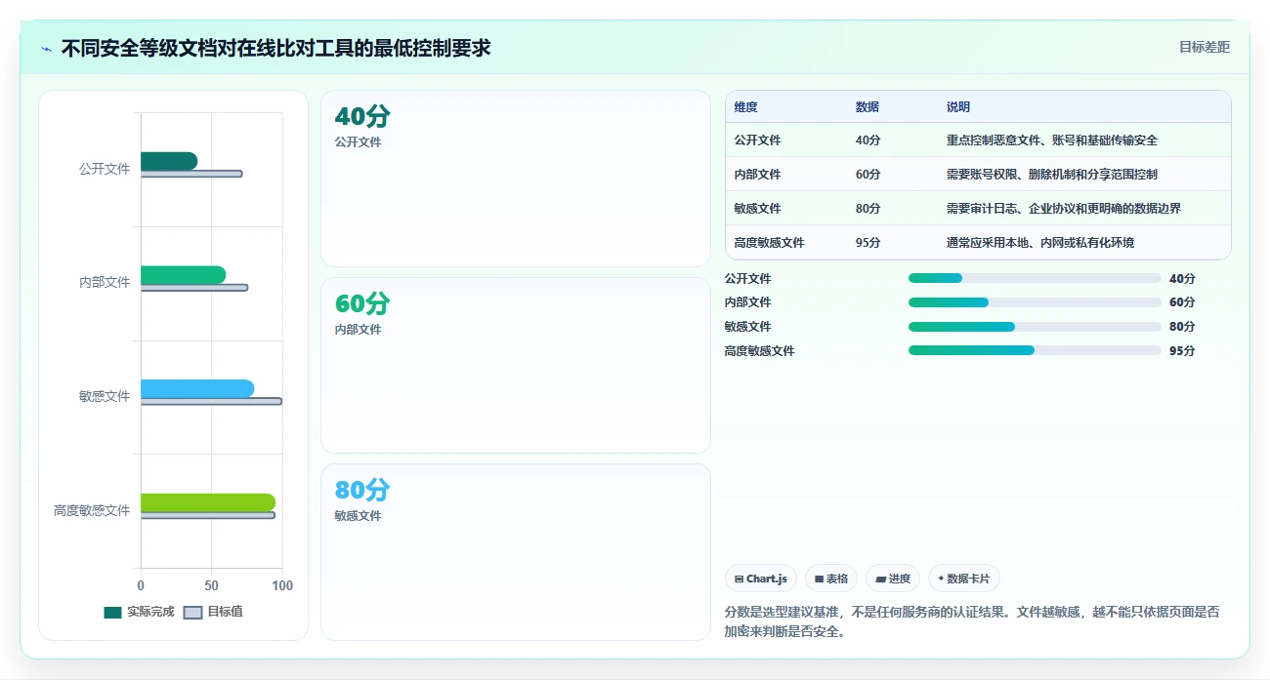Click the 内部文件 chart axis label
The width and height of the screenshot is (1270, 680).
click(x=105, y=282)
